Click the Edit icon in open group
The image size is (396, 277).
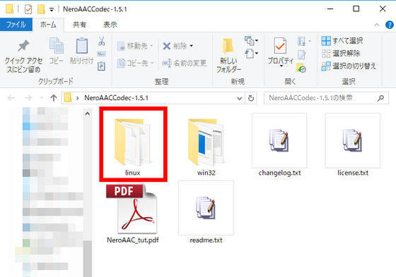302,55
